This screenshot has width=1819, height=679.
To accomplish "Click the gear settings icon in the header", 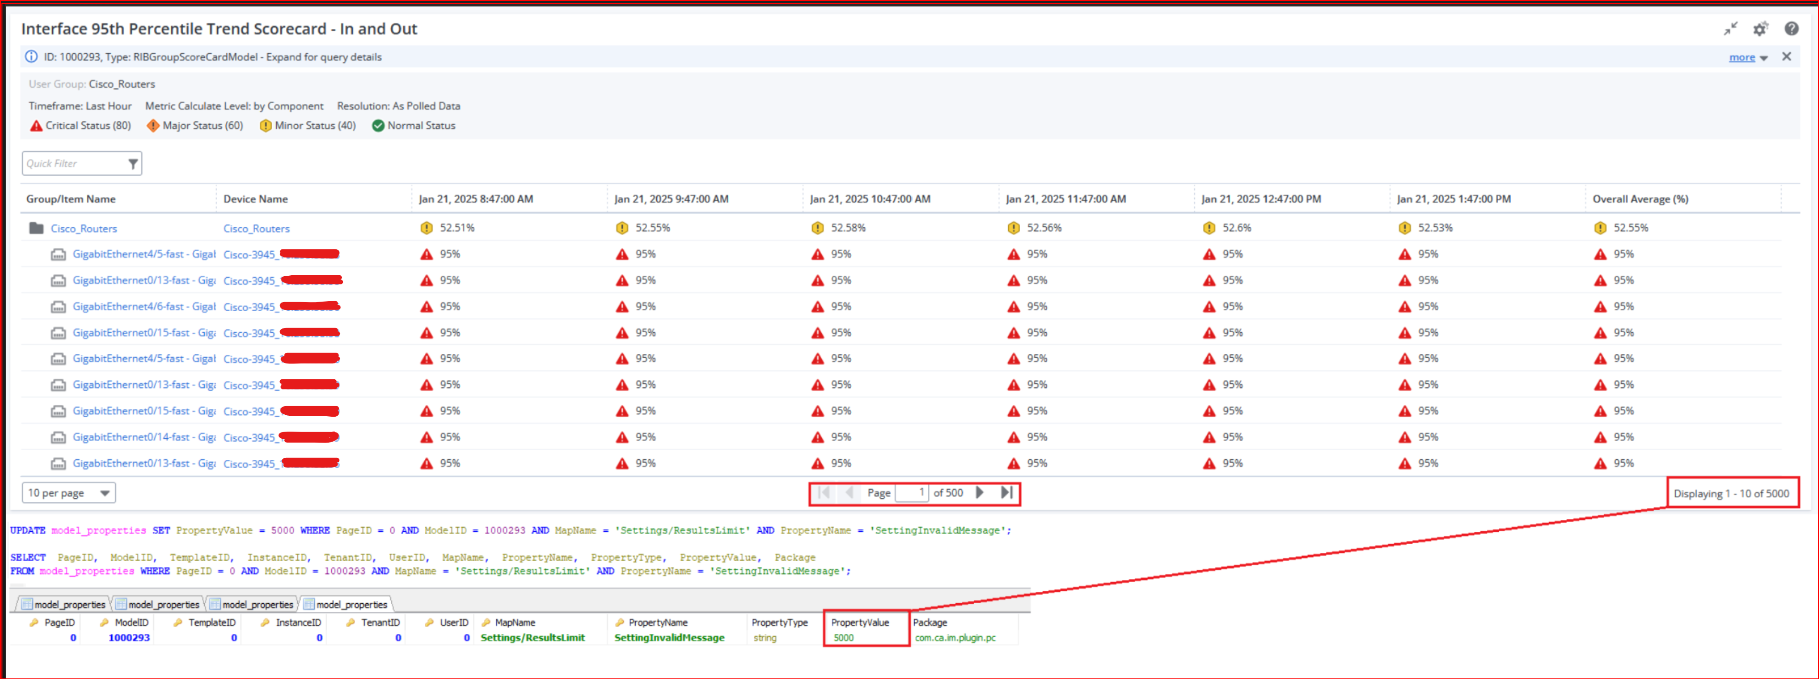I will [x=1760, y=29].
